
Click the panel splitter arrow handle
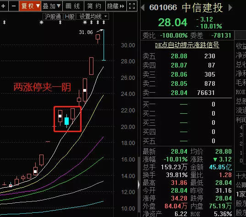click(x=139, y=184)
